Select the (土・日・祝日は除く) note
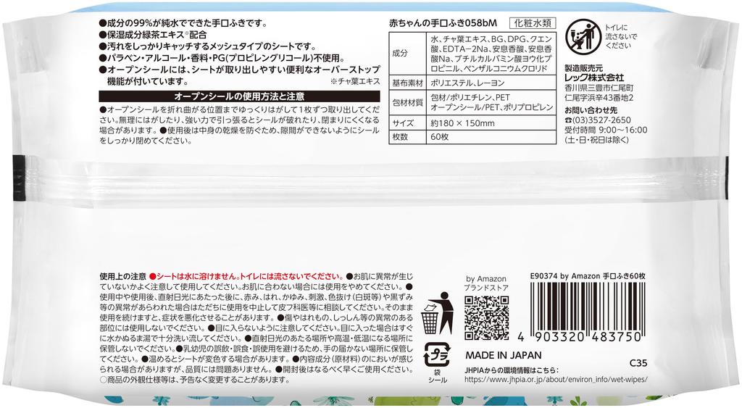The height and width of the screenshot is (408, 742). tap(597, 140)
